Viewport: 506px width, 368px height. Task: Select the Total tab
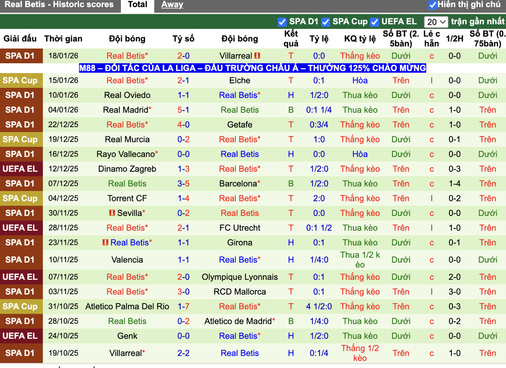pyautogui.click(x=137, y=4)
